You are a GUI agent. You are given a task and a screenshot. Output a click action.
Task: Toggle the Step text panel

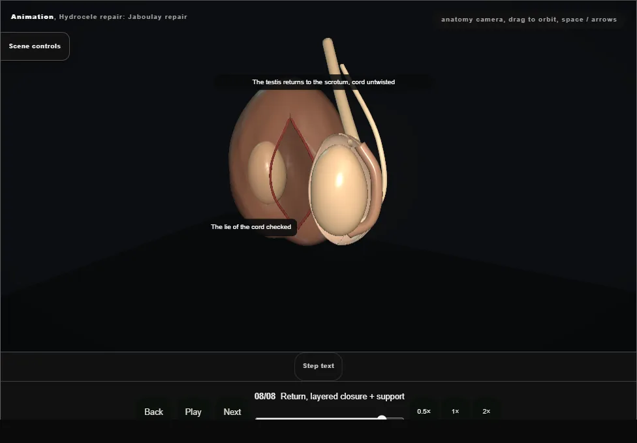(x=318, y=366)
